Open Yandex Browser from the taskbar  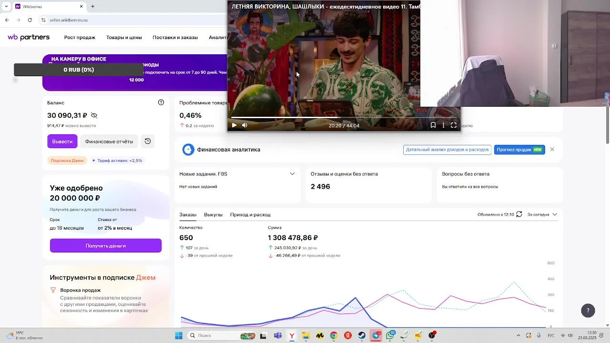pos(292,335)
